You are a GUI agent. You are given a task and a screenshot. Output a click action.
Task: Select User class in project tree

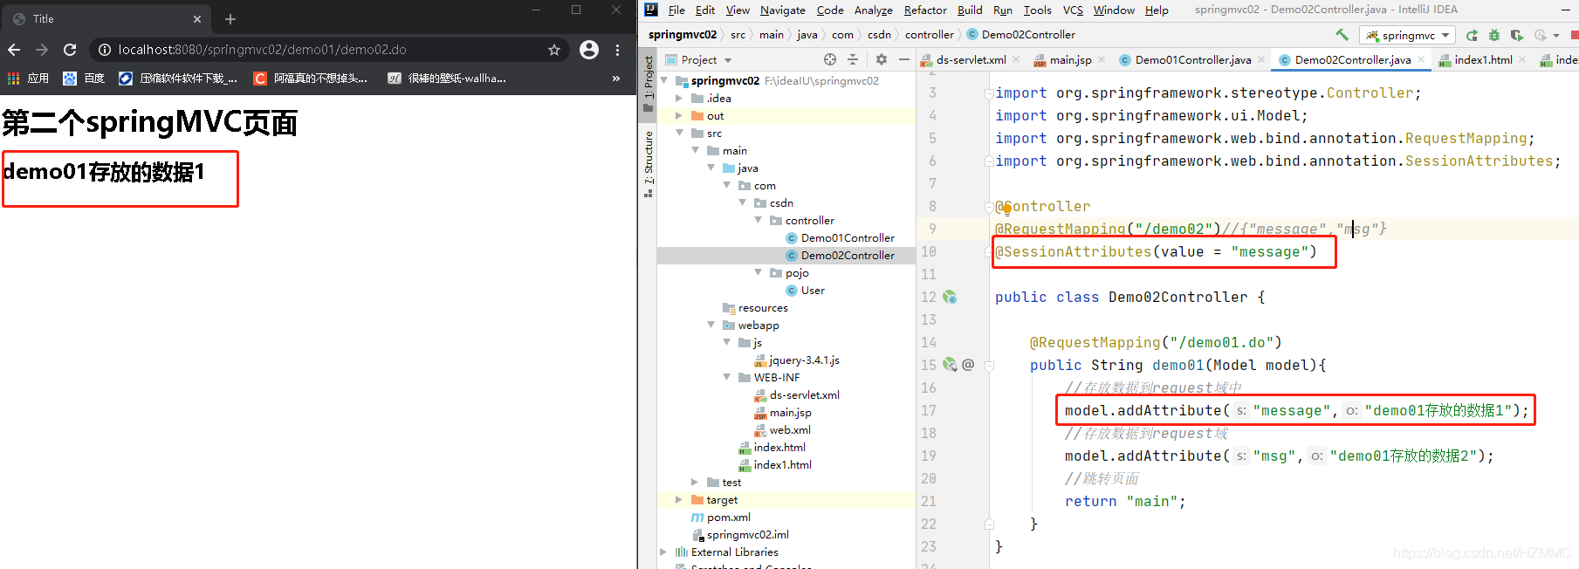tap(805, 290)
